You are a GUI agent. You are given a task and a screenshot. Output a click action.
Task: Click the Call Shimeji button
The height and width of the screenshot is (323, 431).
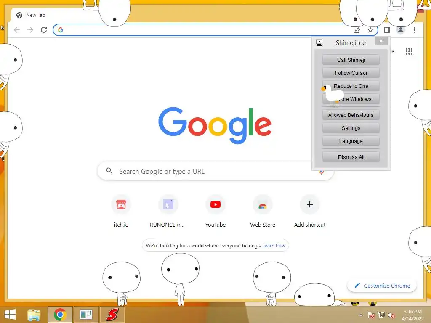click(351, 60)
